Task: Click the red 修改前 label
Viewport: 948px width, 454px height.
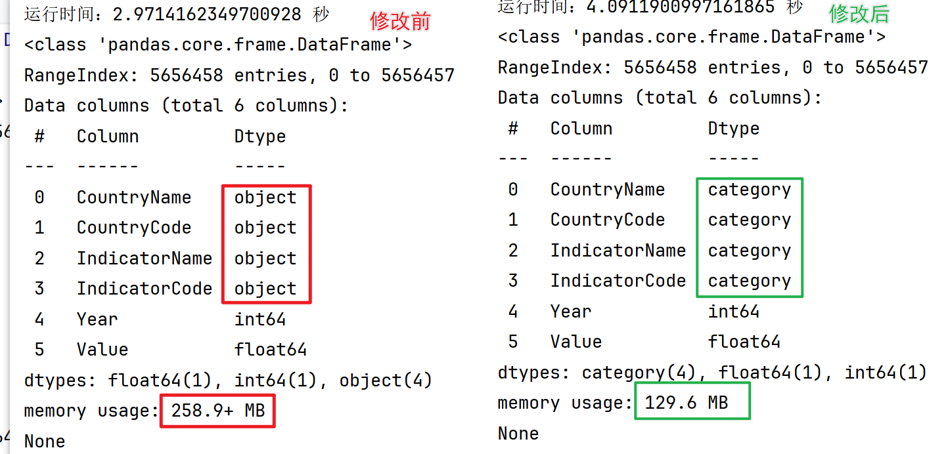Action: pyautogui.click(x=400, y=21)
